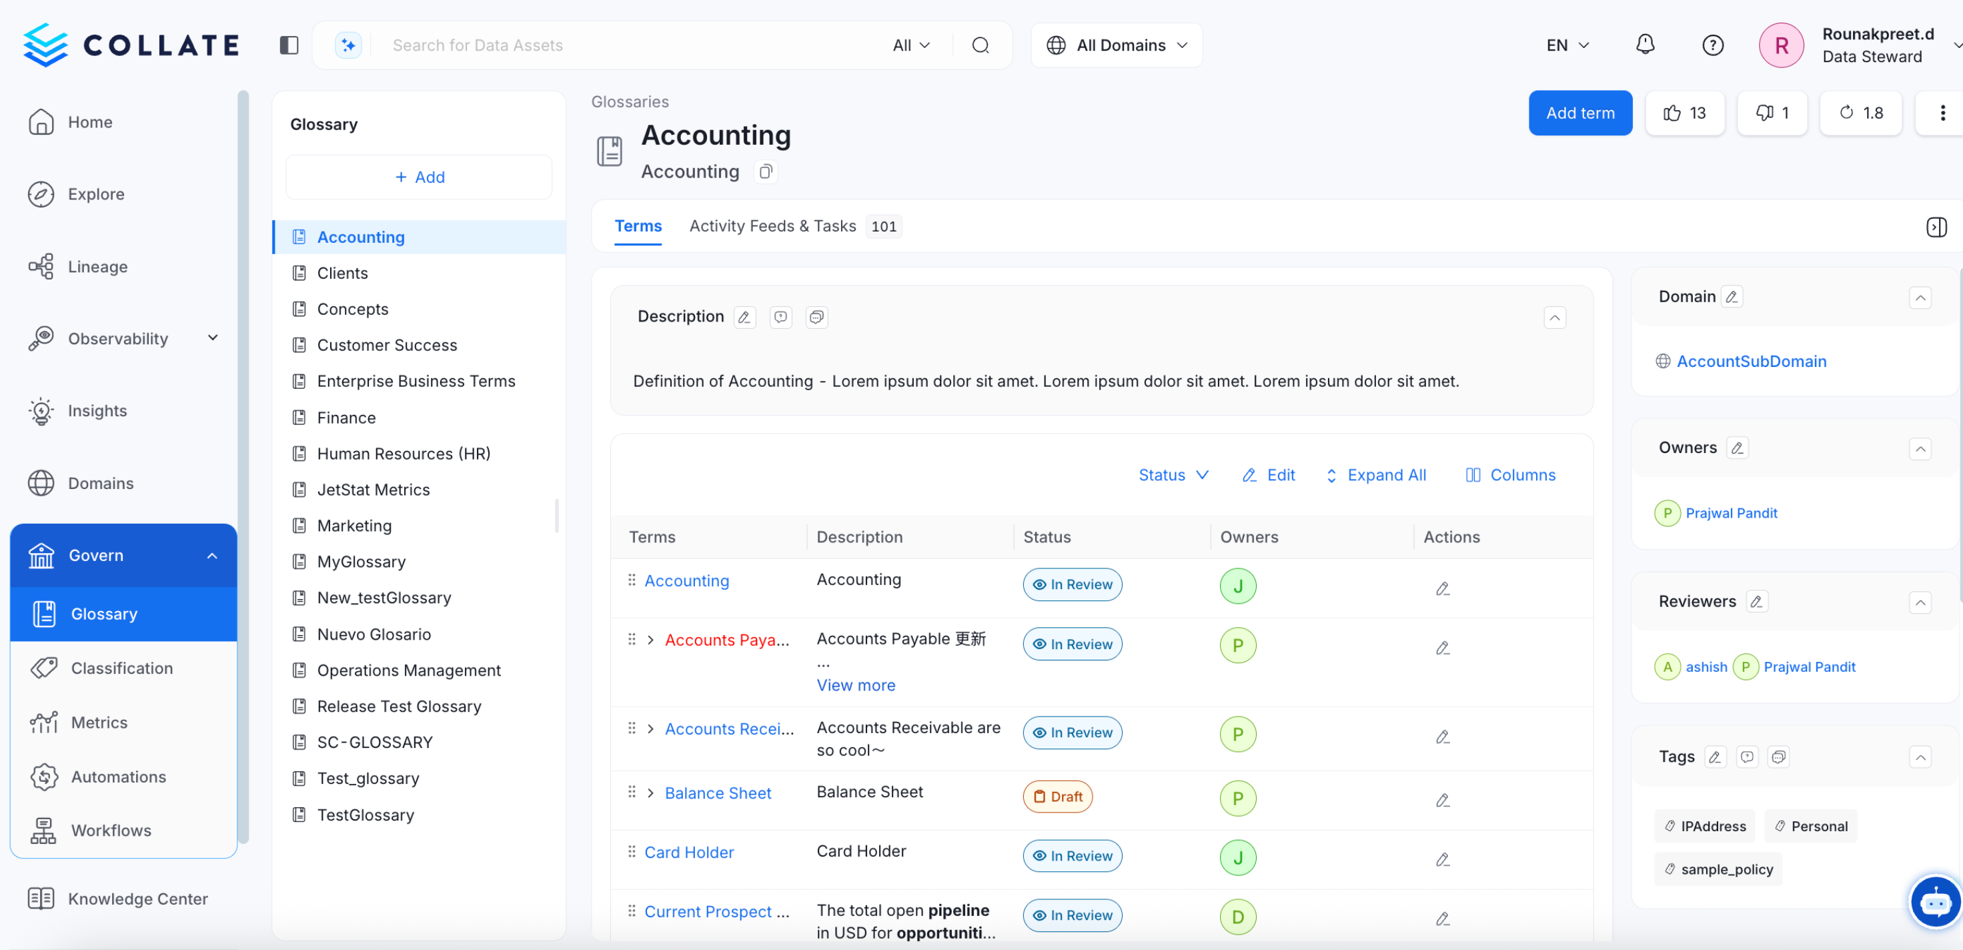Collapse the Description section chevron
This screenshot has height=950, width=1963.
coord(1555,317)
